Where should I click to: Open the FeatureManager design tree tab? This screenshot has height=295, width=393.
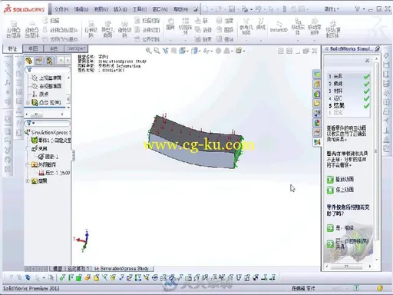(x=29, y=61)
